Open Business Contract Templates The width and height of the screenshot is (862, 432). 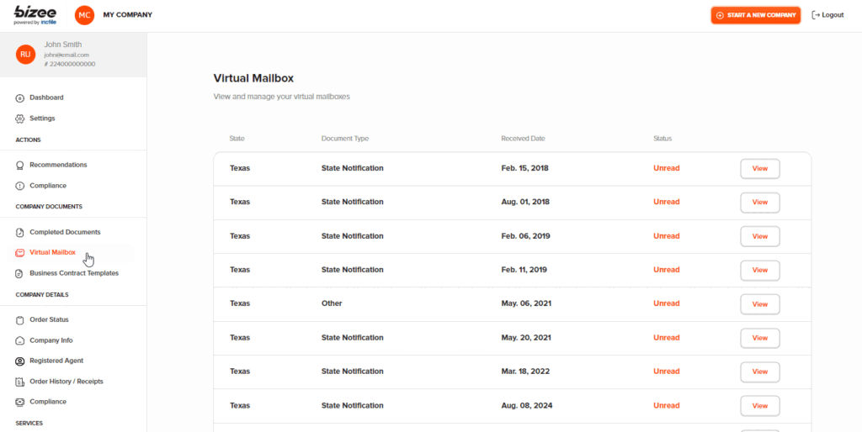tap(74, 273)
